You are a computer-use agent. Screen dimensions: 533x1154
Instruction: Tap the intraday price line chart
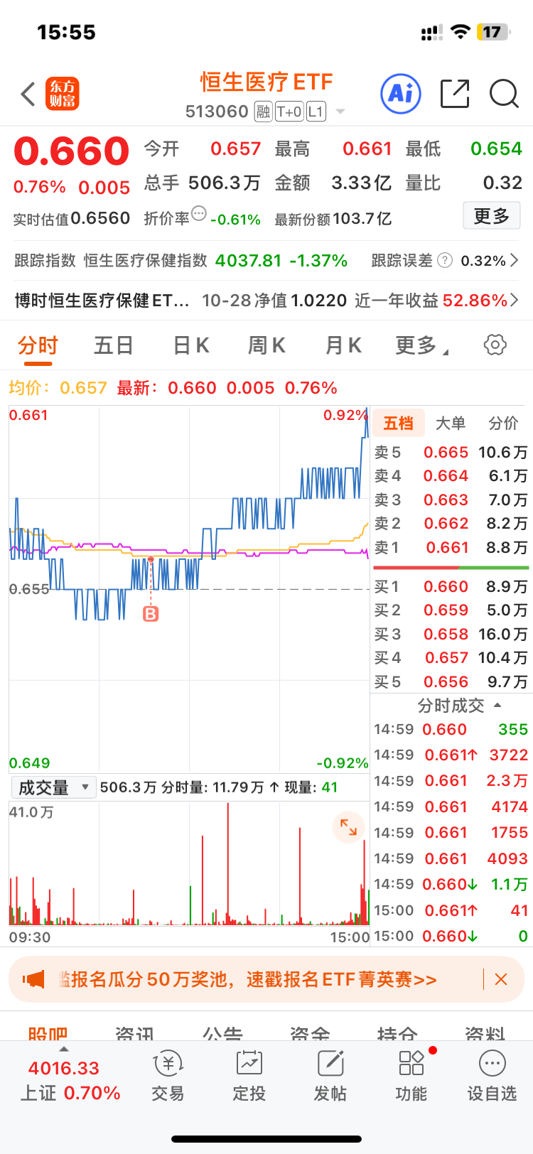(189, 588)
